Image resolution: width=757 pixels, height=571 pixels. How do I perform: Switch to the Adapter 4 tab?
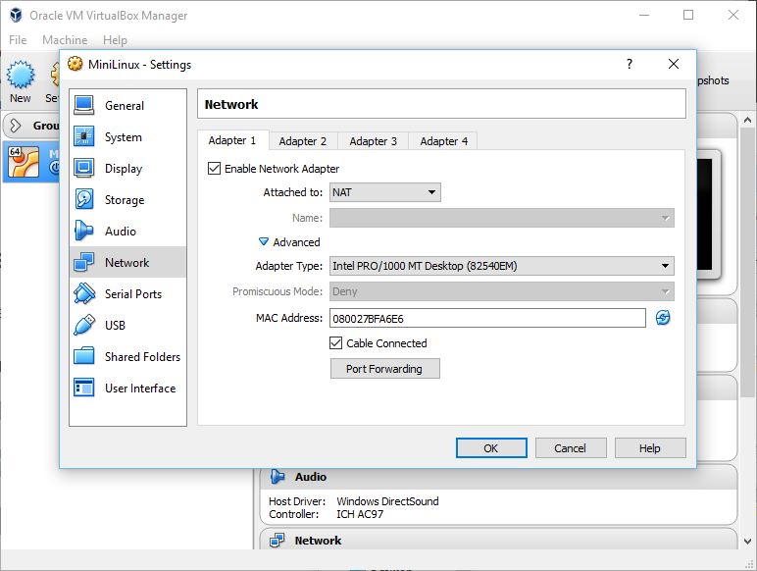443,141
